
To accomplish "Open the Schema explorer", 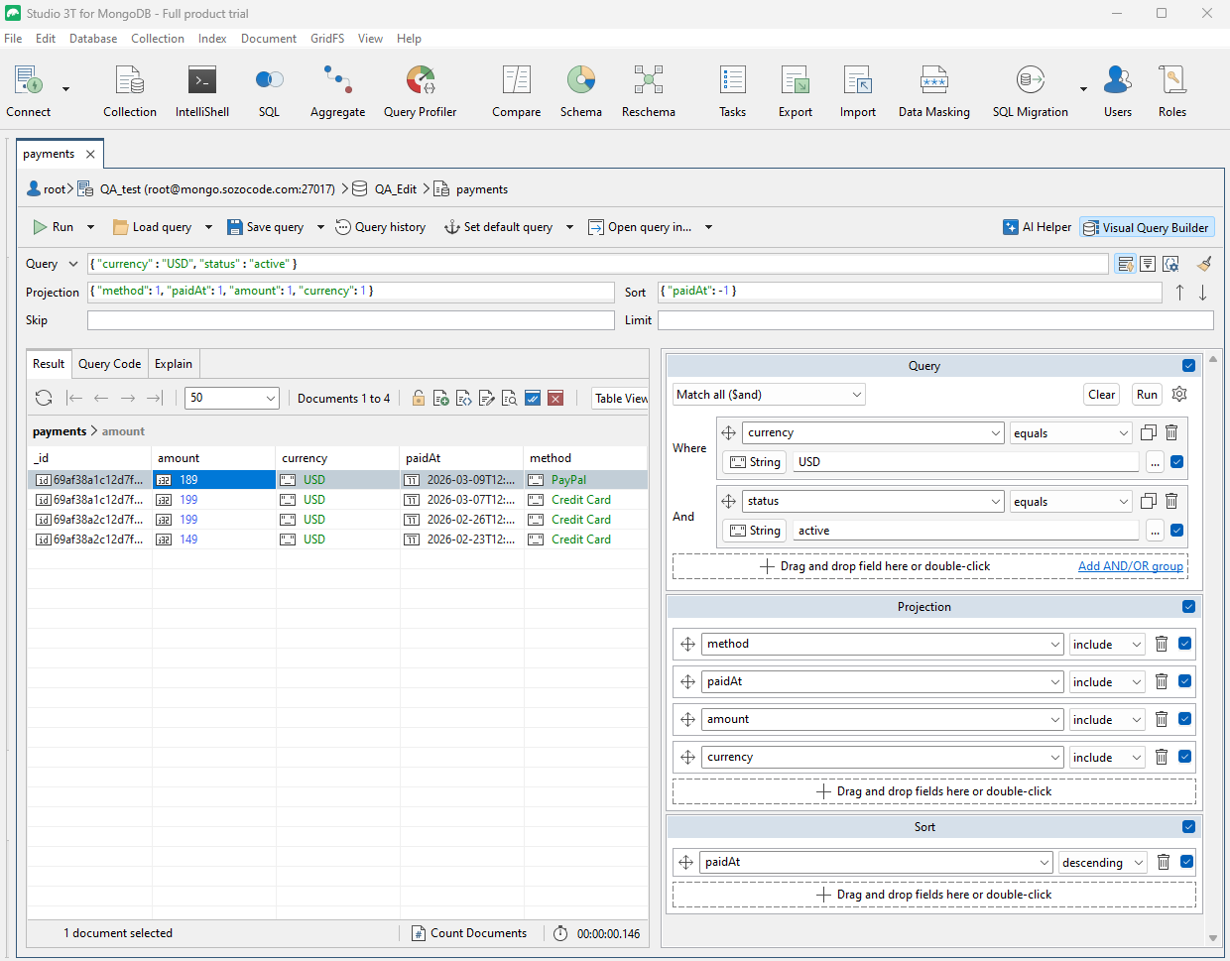I will [581, 91].
